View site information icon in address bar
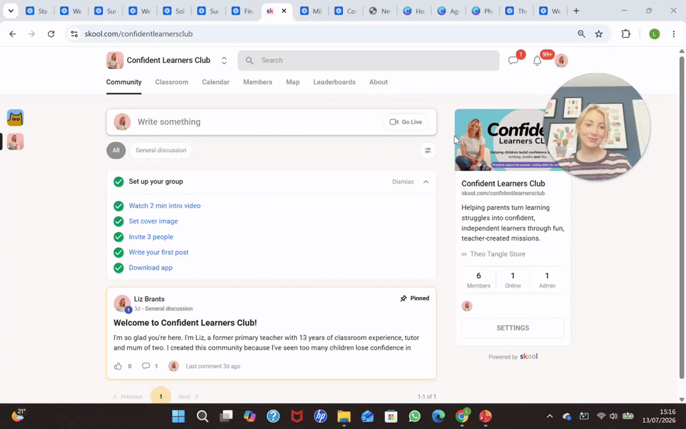This screenshot has width=686, height=429. click(74, 34)
